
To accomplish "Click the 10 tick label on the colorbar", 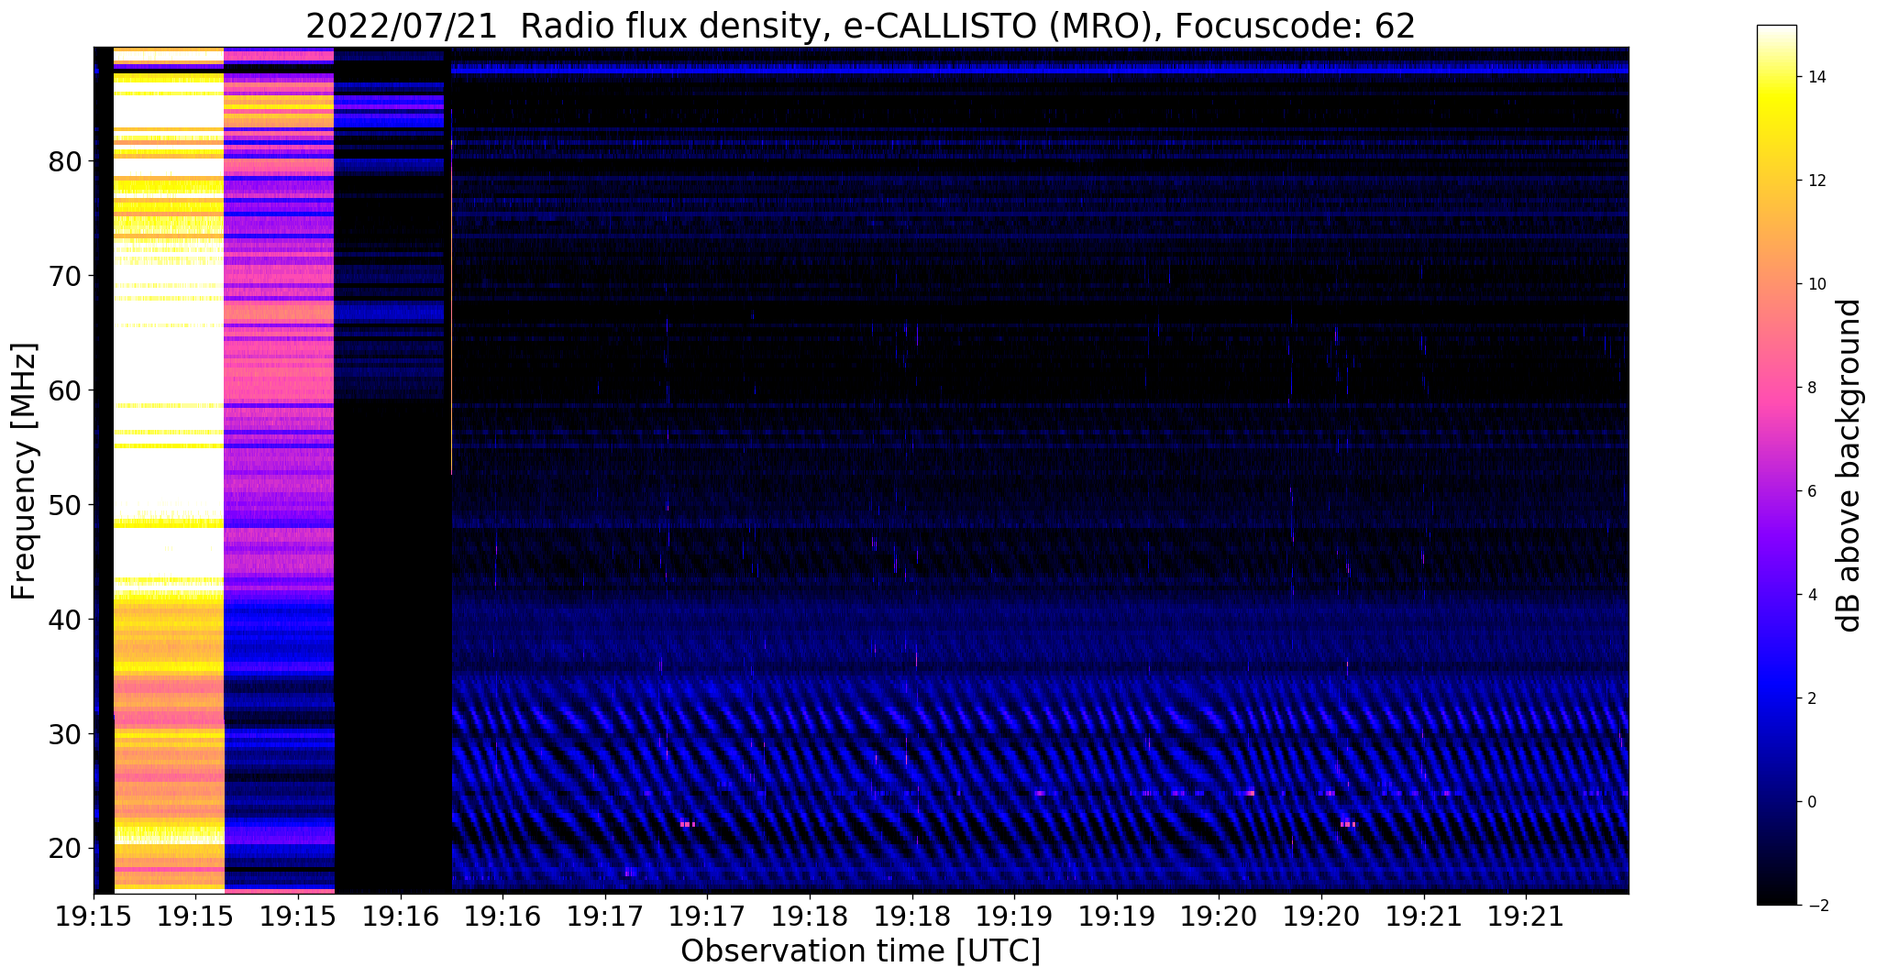I will pos(1816,284).
